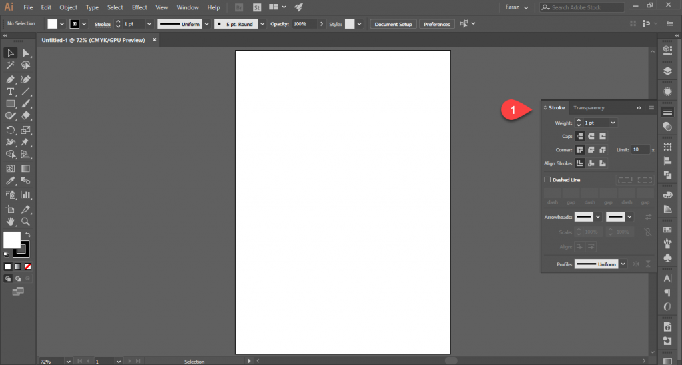Open the Effect menu
This screenshot has height=365, width=682.
[139, 7]
